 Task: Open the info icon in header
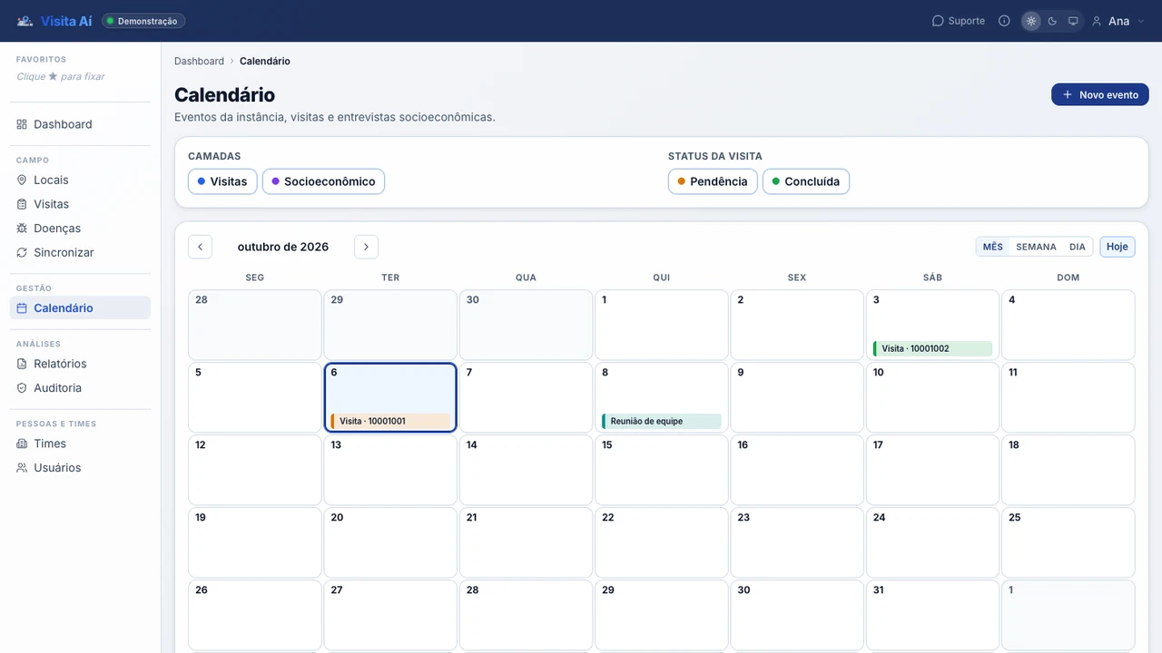point(1004,21)
